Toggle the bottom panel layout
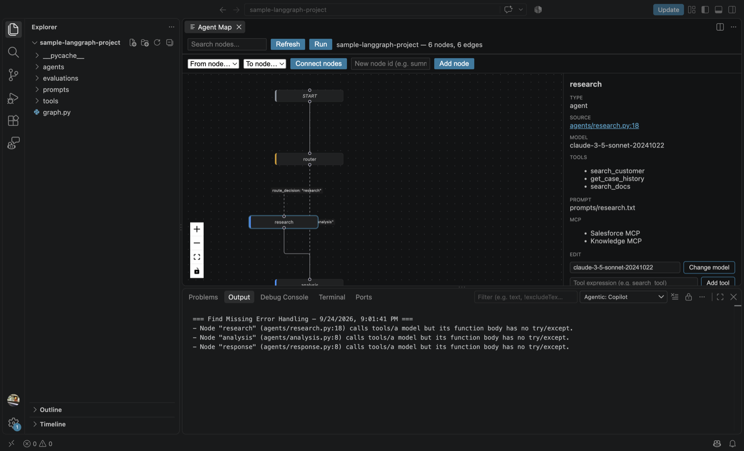This screenshot has width=744, height=451. (x=718, y=10)
